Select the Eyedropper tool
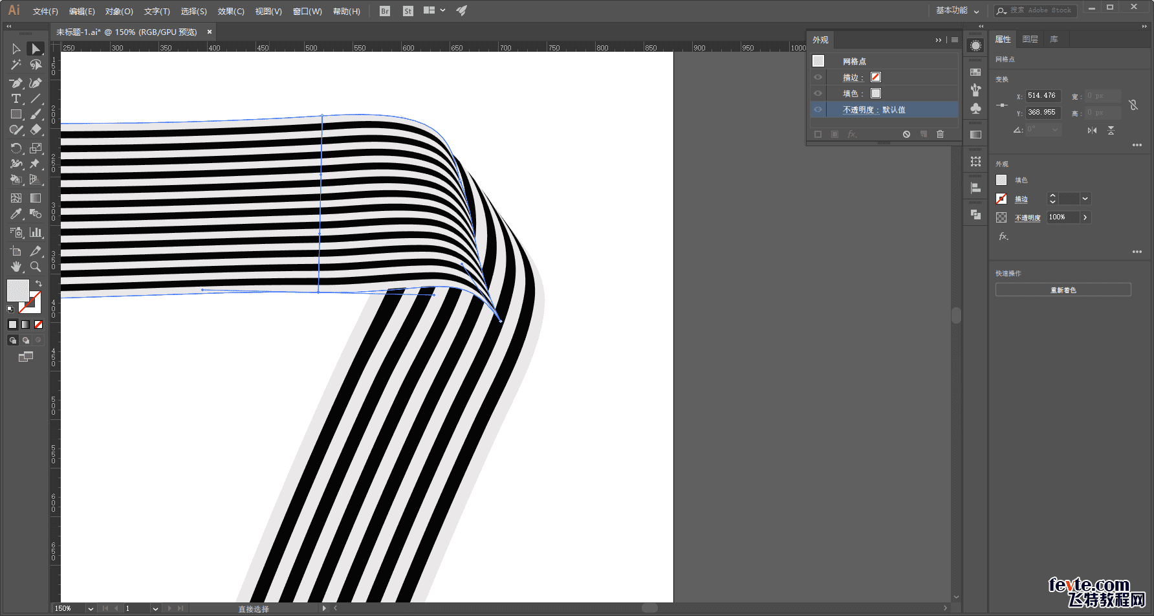Screen dimensions: 1154x616 tap(16, 214)
